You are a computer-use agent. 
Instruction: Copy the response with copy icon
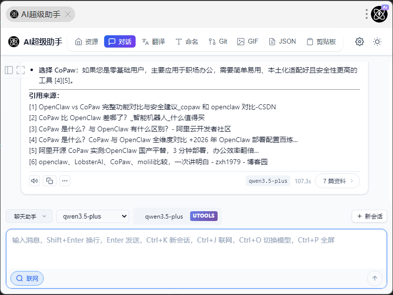point(50,181)
